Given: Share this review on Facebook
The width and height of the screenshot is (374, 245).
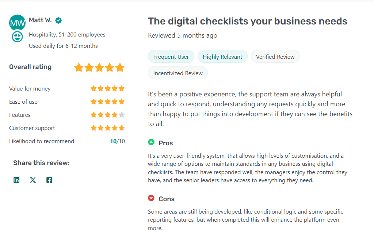Looking at the screenshot, I should pyautogui.click(x=49, y=180).
